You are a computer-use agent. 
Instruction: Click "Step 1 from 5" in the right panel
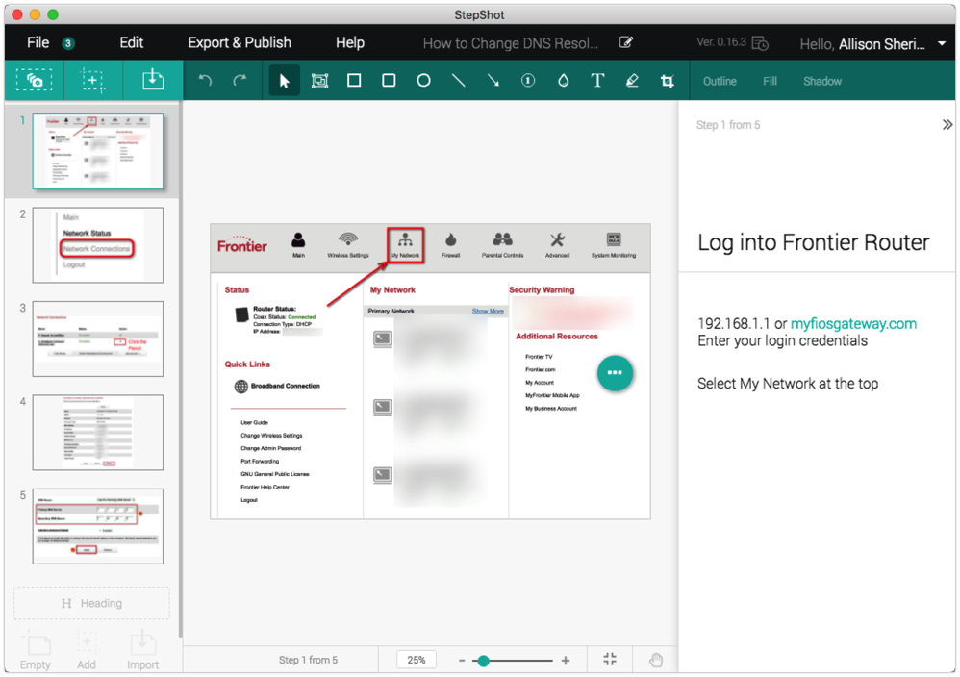pos(728,125)
